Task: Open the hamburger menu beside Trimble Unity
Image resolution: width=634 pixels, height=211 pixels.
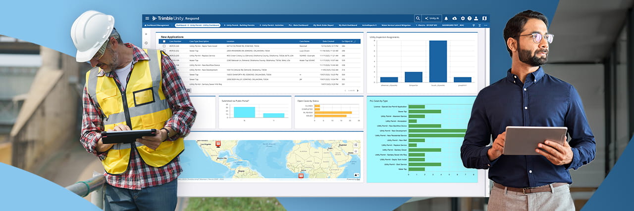Action: (x=147, y=18)
